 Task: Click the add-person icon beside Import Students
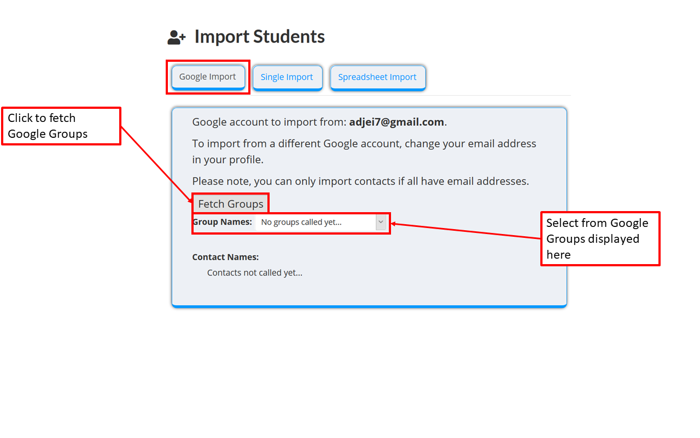coord(176,36)
